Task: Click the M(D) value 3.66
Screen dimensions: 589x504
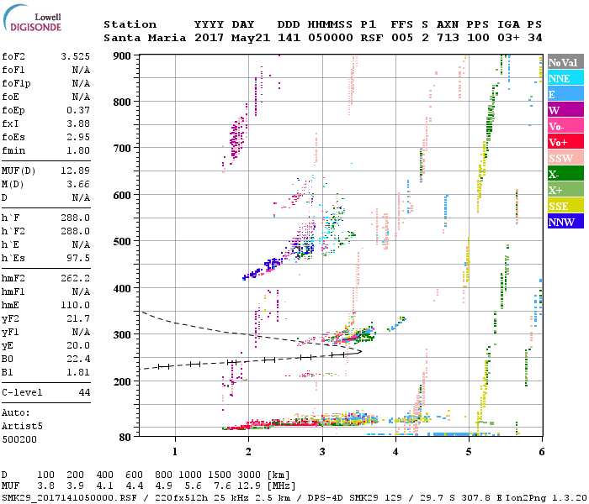Action: pyautogui.click(x=78, y=185)
